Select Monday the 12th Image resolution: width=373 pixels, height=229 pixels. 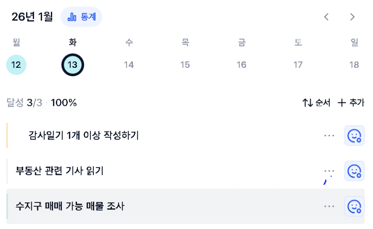16,65
